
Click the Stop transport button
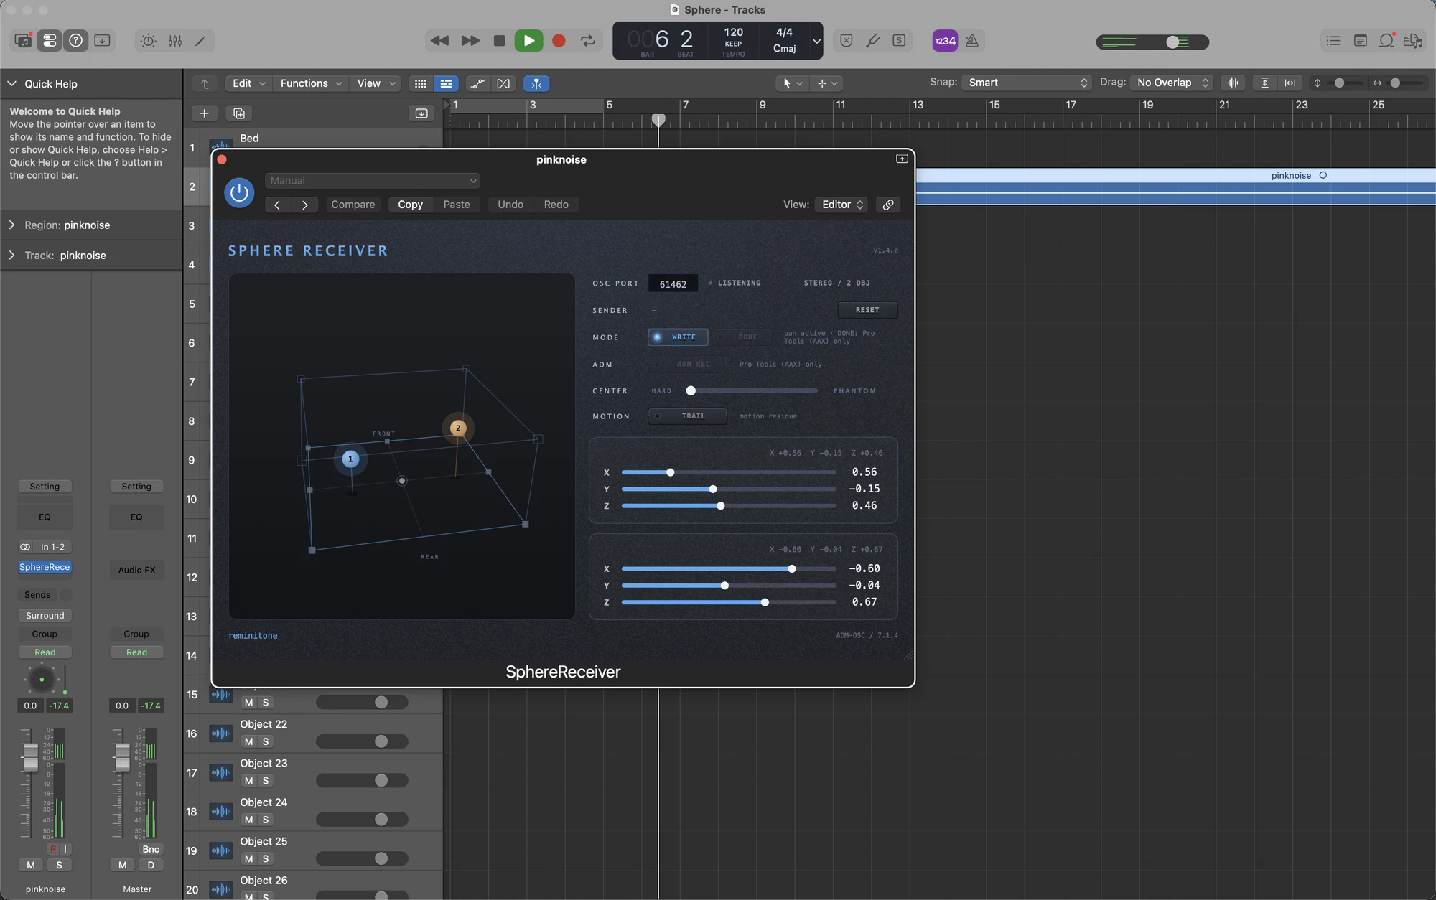tap(499, 41)
